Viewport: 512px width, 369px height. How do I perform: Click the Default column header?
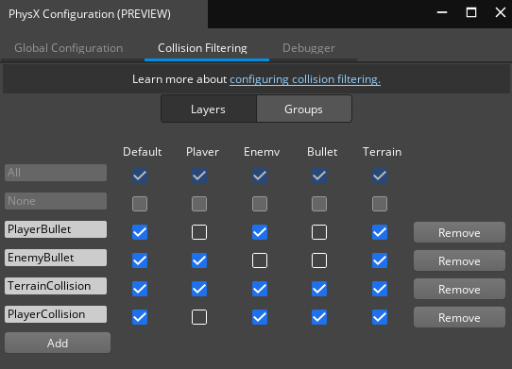142,152
